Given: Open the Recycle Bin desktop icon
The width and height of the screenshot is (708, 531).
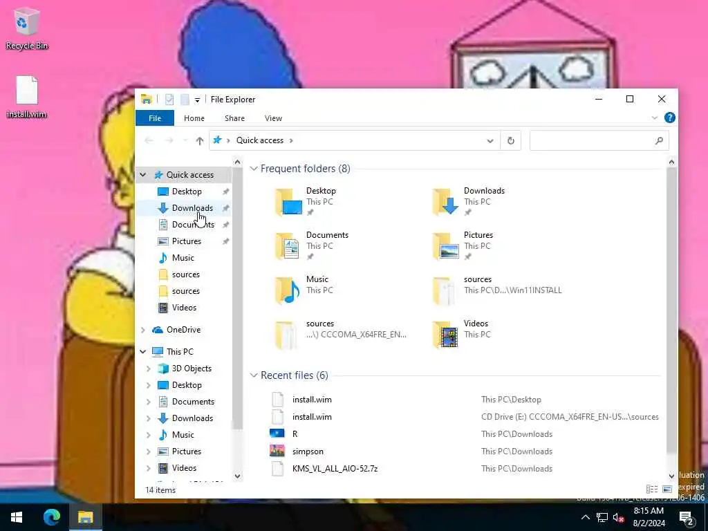Looking at the screenshot, I should tap(27, 28).
